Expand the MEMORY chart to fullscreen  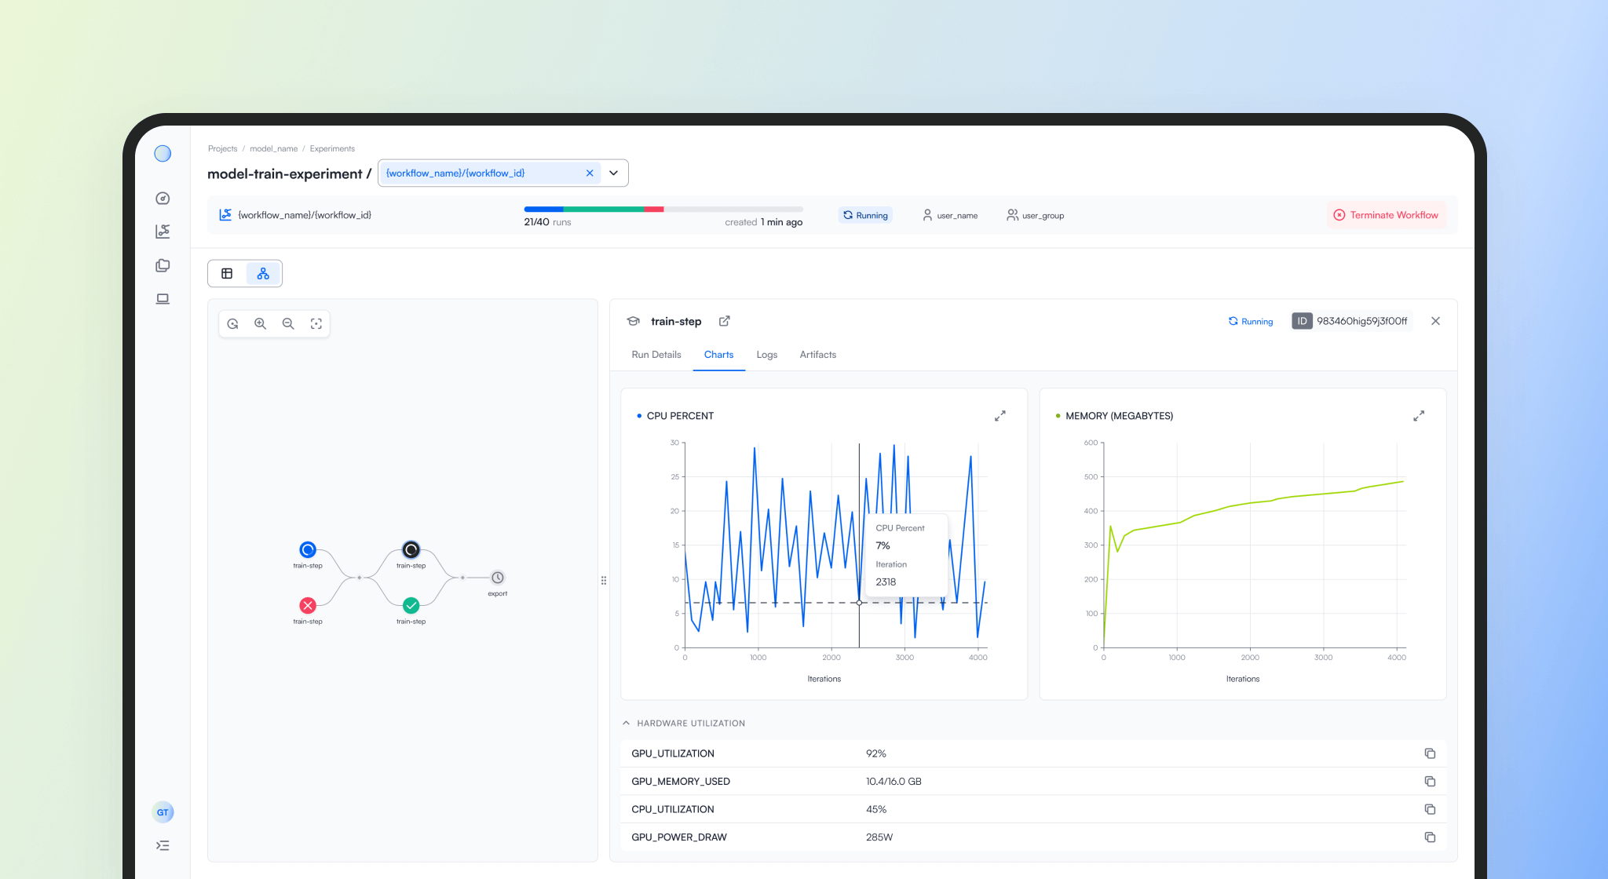tap(1419, 416)
